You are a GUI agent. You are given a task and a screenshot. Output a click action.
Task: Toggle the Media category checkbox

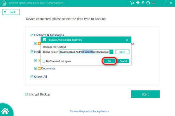coord(32,52)
